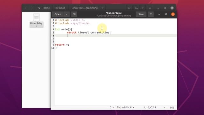The width and height of the screenshot is (204, 115).
Task: Click line number 10 in the gutter
Action: (53, 48)
